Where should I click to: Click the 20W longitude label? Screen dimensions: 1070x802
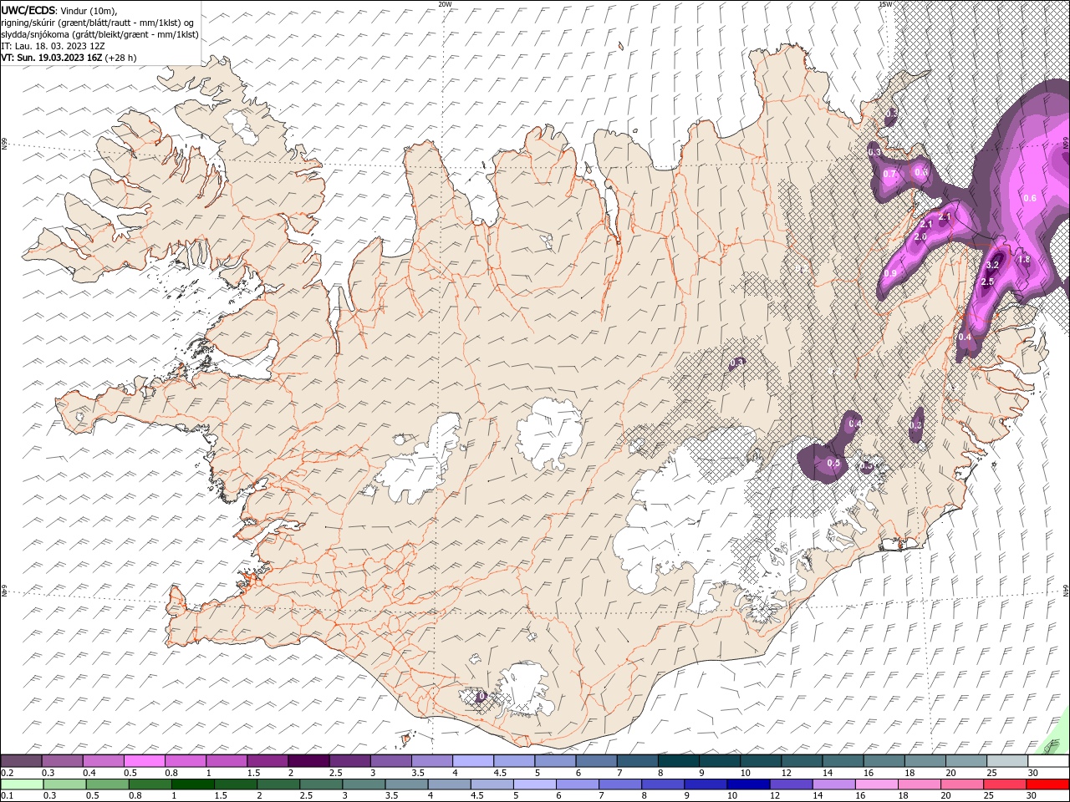445,4
